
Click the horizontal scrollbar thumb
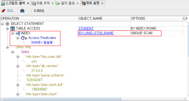(x=62, y=99)
